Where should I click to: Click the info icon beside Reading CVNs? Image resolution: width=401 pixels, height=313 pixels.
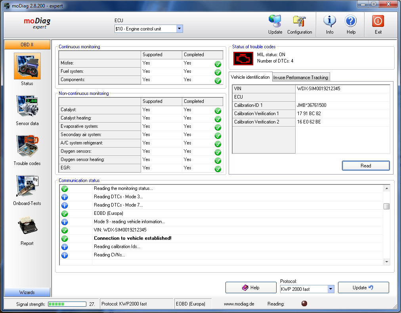click(65, 255)
